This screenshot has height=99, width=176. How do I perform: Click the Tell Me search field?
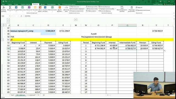69,4
